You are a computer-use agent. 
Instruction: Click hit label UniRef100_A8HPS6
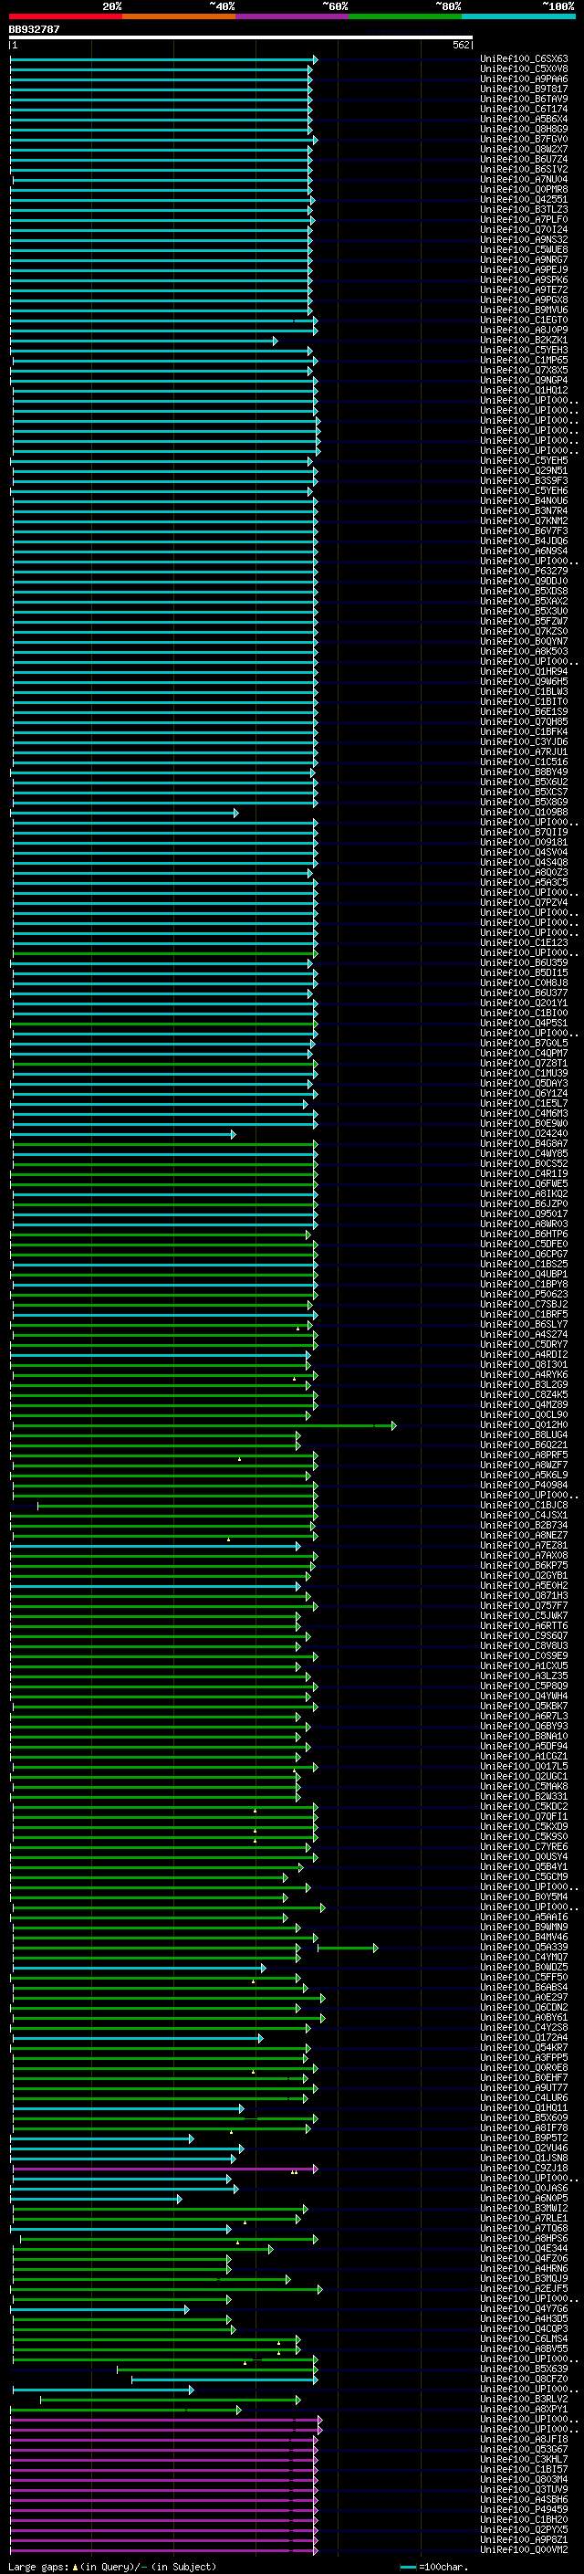(x=524, y=2238)
